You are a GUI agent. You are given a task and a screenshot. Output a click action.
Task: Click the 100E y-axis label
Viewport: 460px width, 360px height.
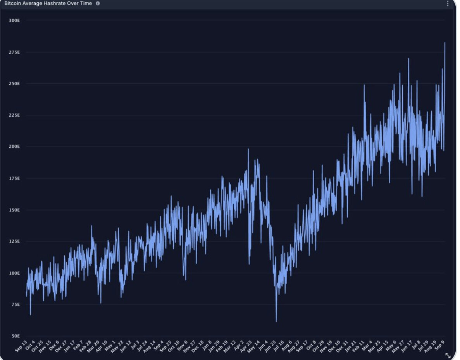pos(14,273)
